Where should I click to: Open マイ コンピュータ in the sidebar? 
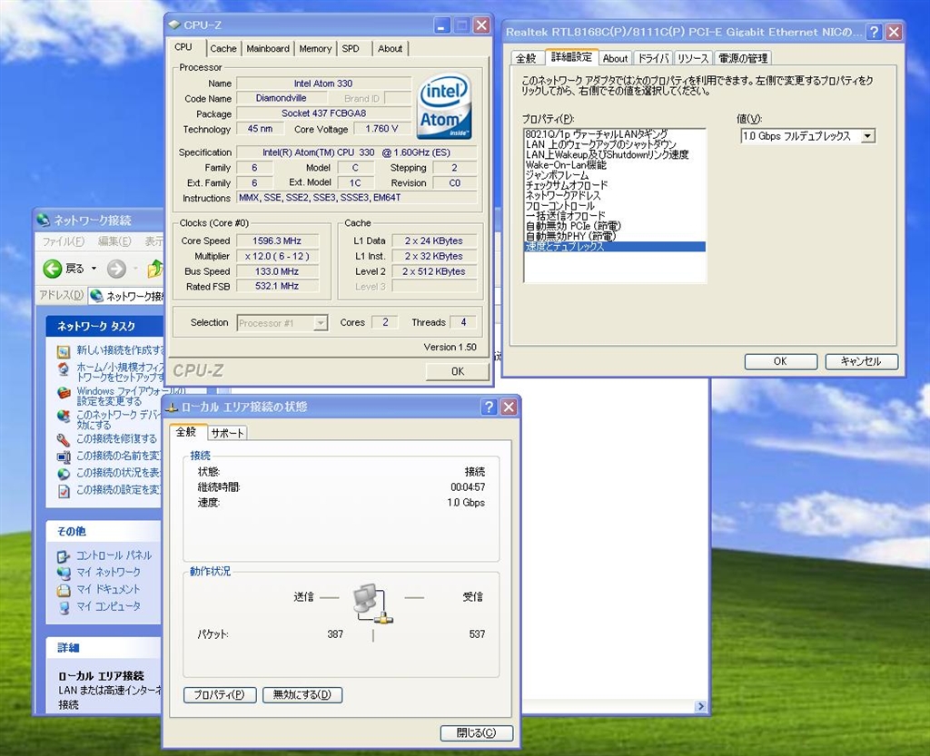click(x=107, y=606)
